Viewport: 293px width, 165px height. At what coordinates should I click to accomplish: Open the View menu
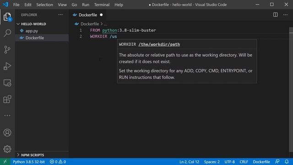coord(62,5)
